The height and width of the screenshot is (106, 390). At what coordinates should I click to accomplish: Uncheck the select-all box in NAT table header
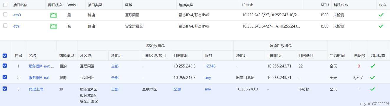pyautogui.click(x=5, y=55)
